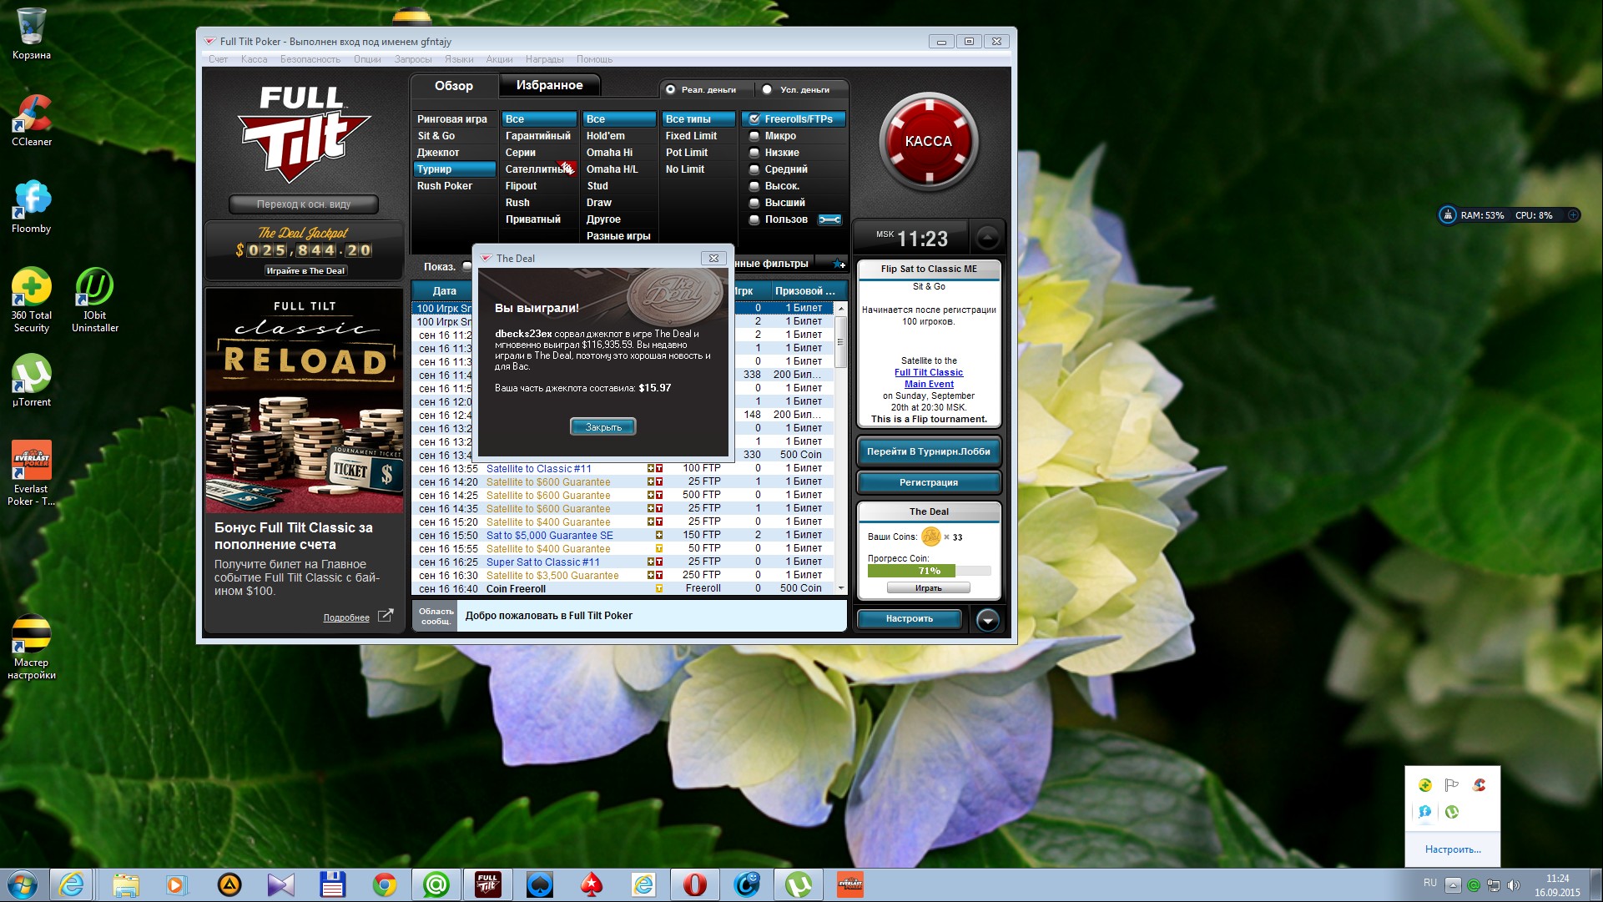The width and height of the screenshot is (1603, 902).
Task: Click Mail.ru Agent green taskbar icon
Action: (x=436, y=884)
